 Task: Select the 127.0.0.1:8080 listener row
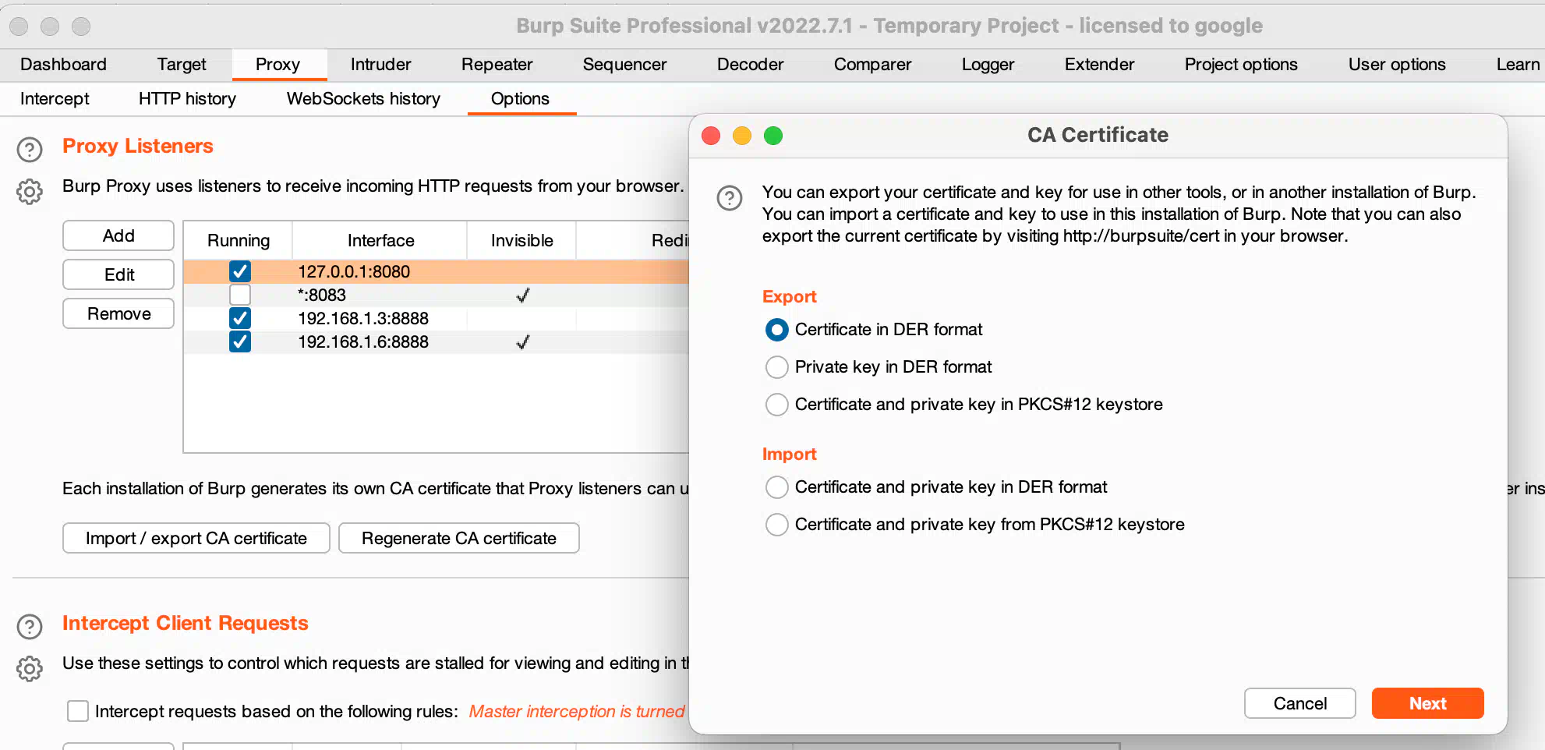pyautogui.click(x=437, y=271)
